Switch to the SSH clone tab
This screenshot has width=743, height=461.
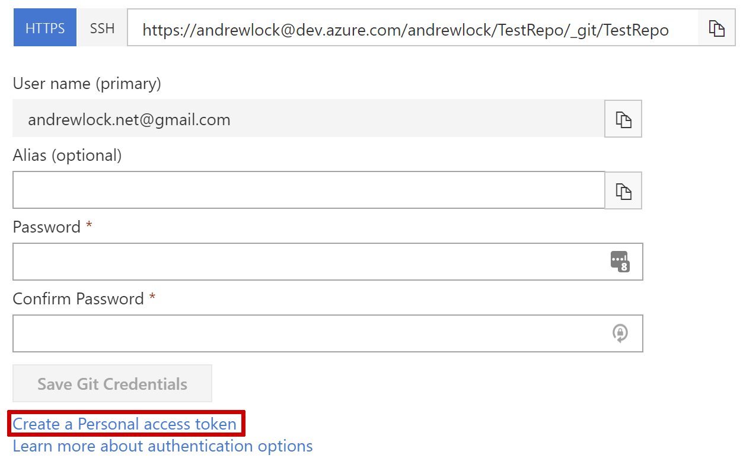click(103, 28)
